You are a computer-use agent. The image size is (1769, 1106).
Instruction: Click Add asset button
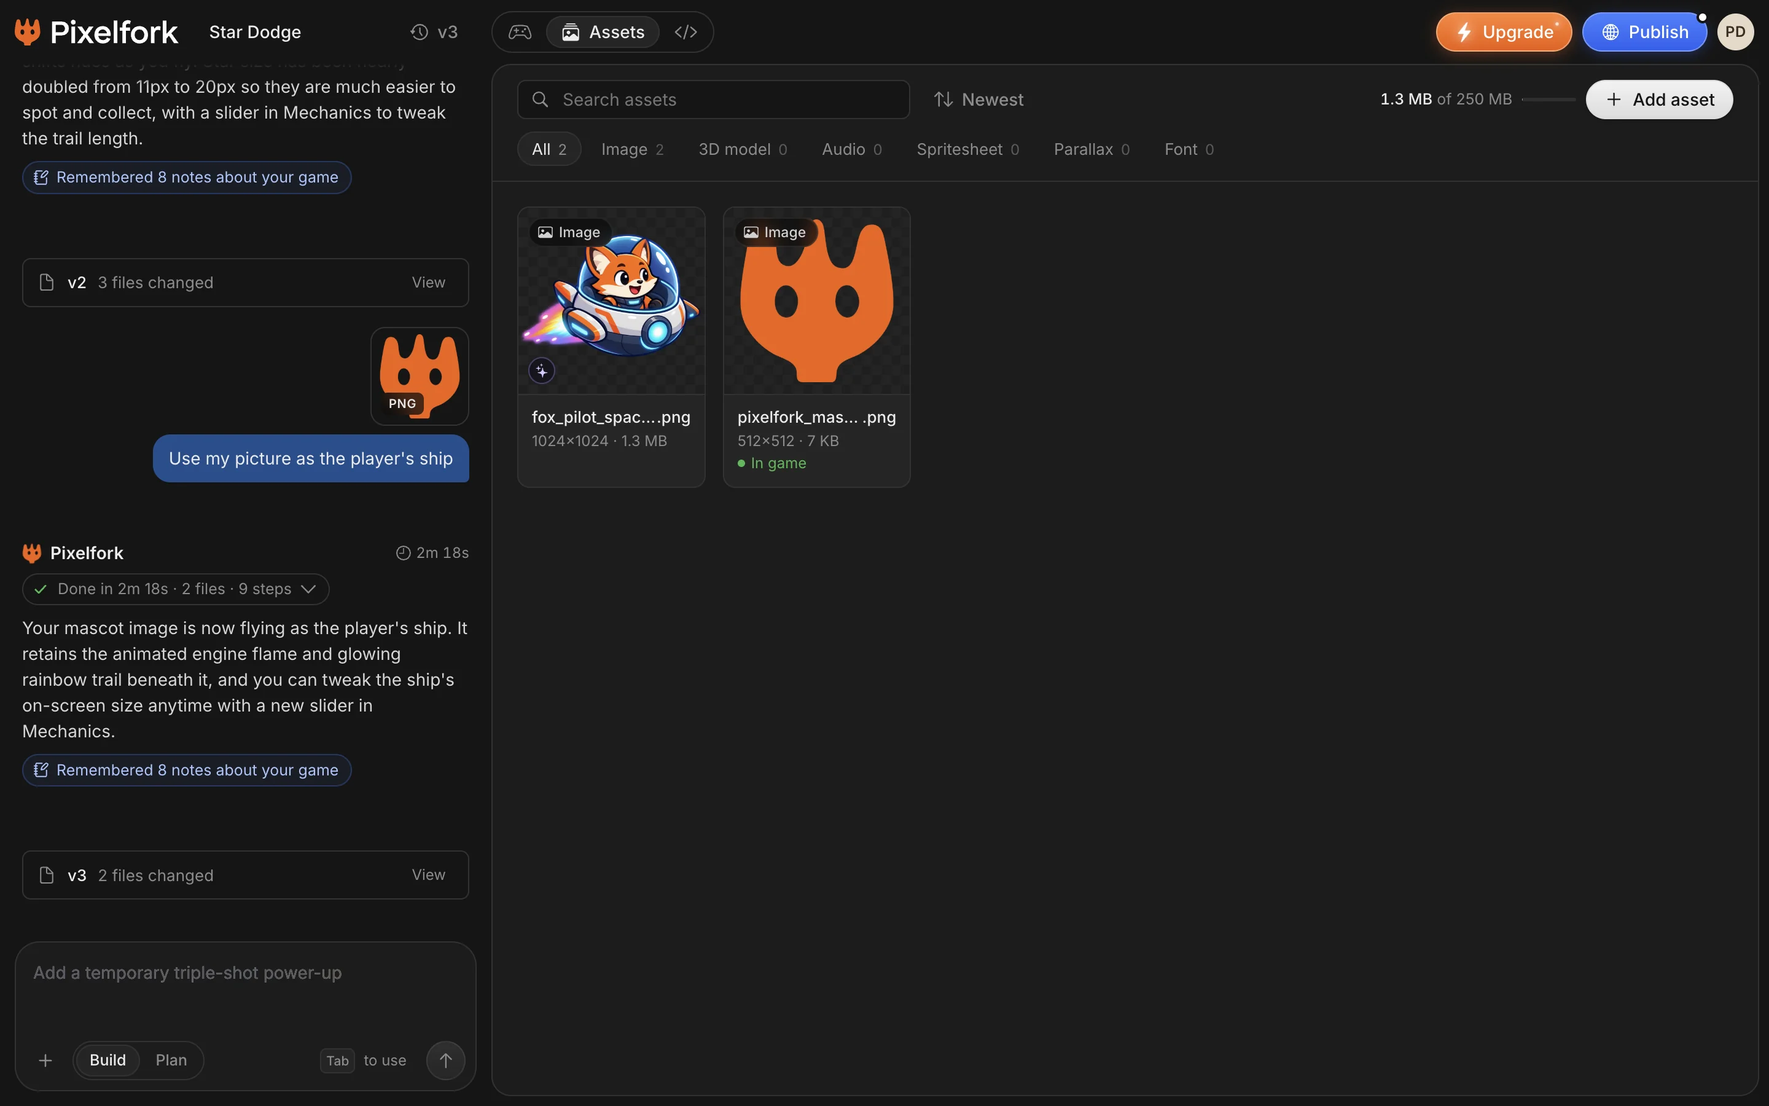(x=1658, y=100)
